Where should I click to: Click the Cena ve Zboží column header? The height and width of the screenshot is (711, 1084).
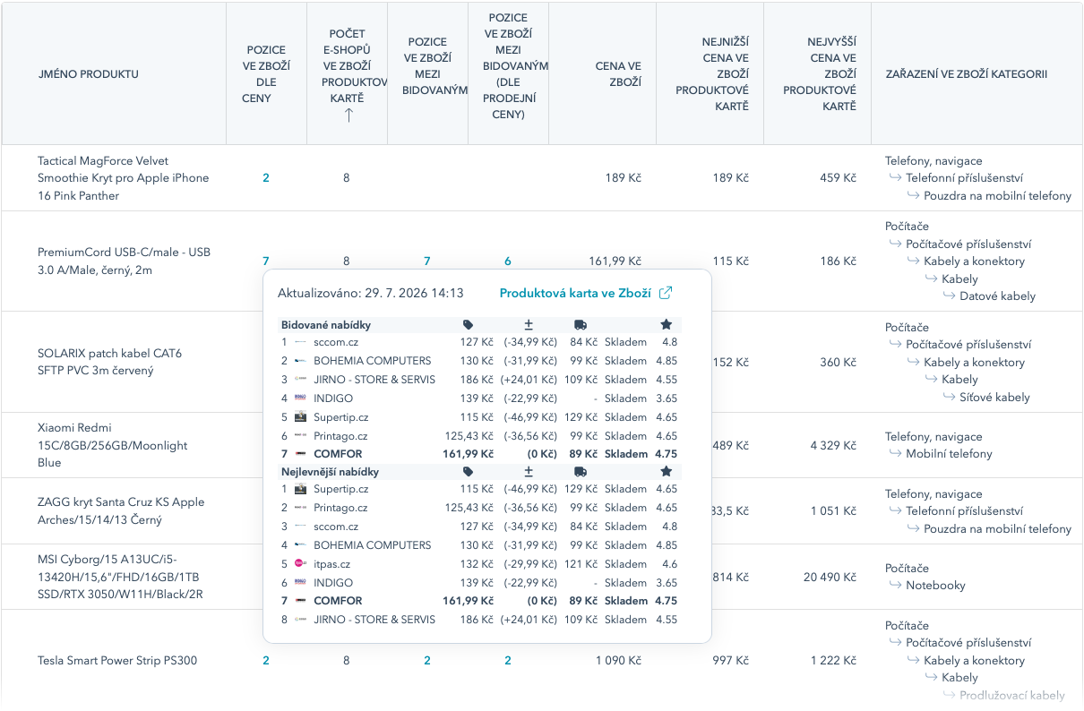pos(618,74)
